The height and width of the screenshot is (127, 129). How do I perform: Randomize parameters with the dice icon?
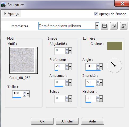coord(114,26)
